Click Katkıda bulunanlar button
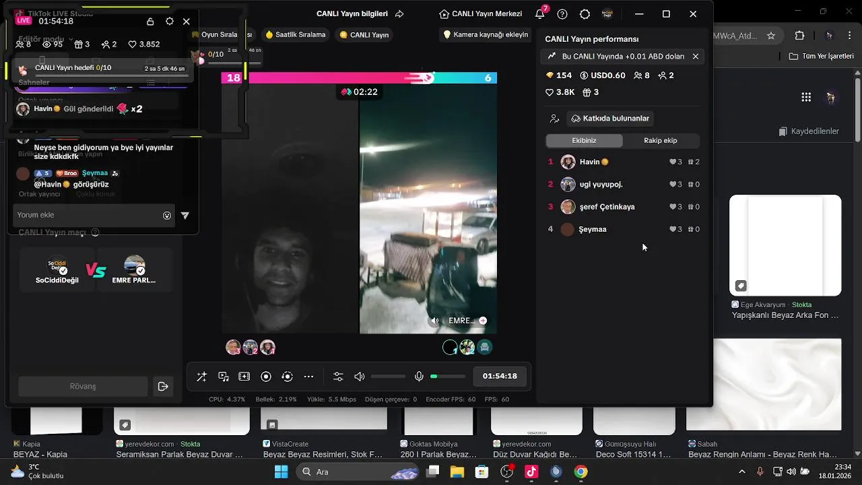 (610, 119)
